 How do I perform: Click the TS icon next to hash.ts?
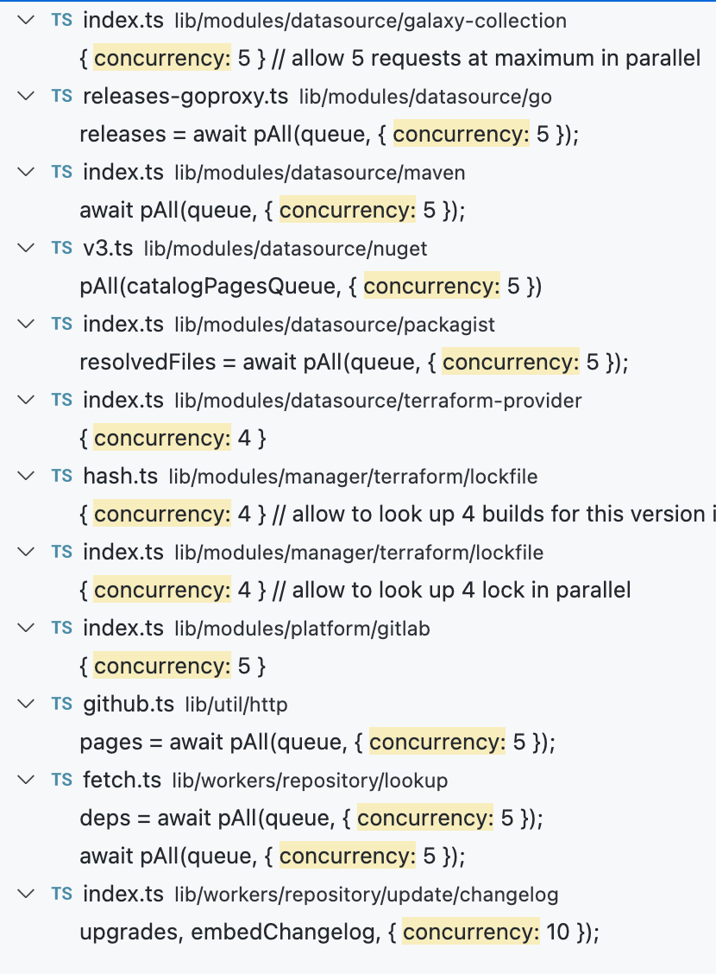[60, 476]
